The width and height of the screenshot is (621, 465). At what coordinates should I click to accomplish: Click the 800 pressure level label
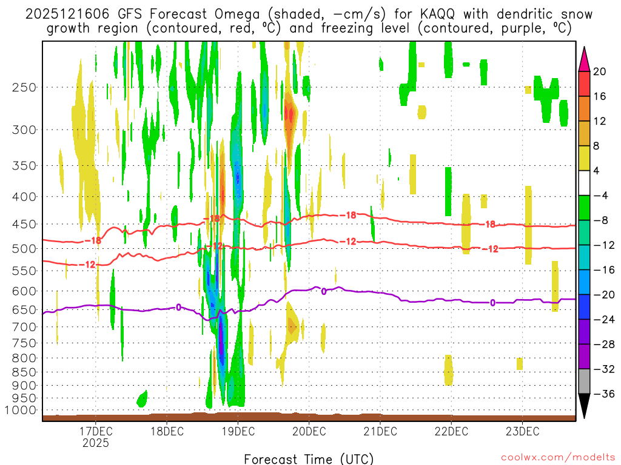(24, 358)
